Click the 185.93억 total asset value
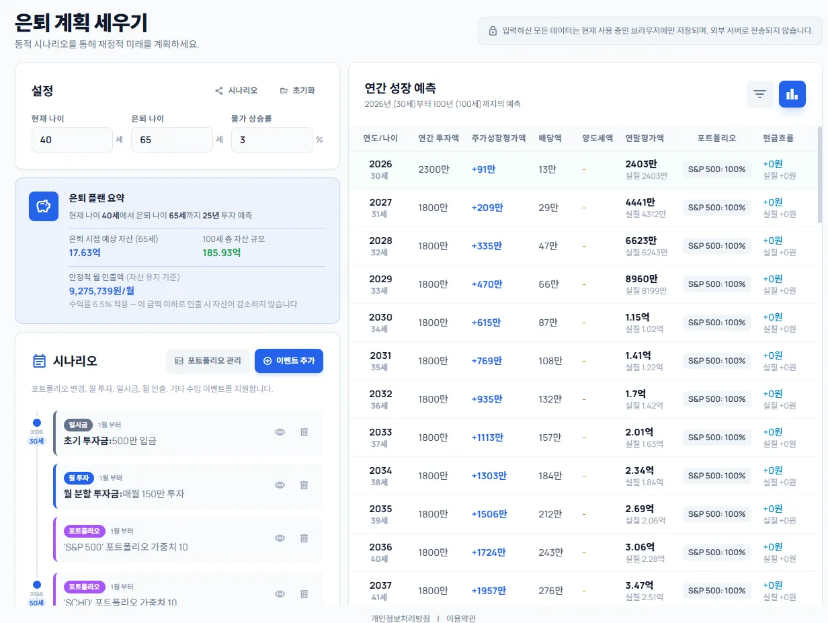Screen dimensions: 828x623 [221, 253]
